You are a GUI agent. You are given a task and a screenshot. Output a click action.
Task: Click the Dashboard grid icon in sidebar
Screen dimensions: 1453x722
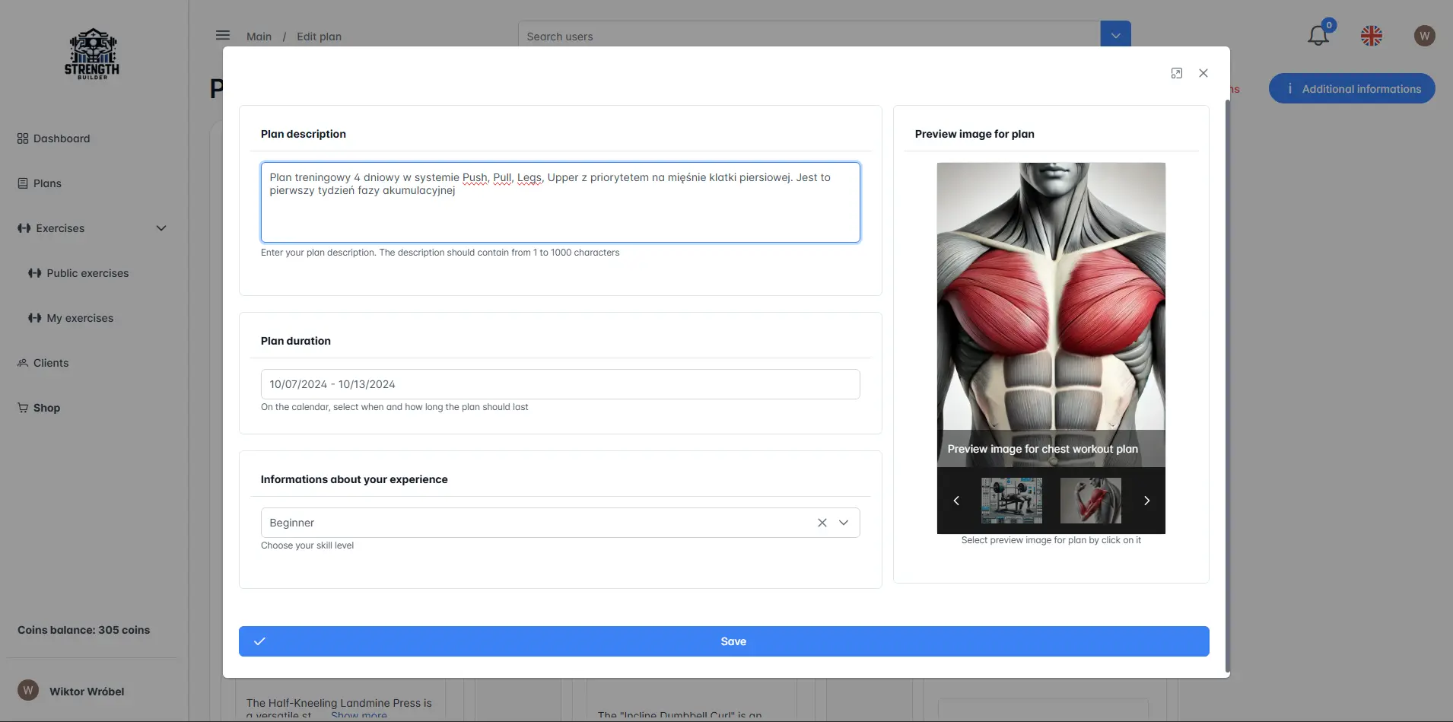21,138
